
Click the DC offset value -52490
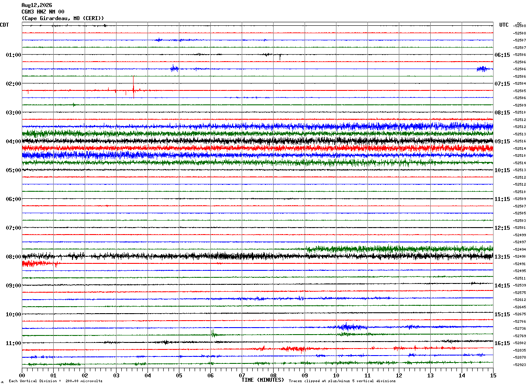(x=520, y=256)
